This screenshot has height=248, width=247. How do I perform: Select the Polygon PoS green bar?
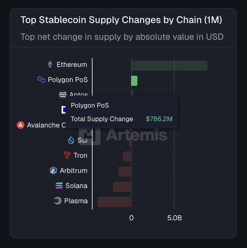pyautogui.click(x=134, y=81)
